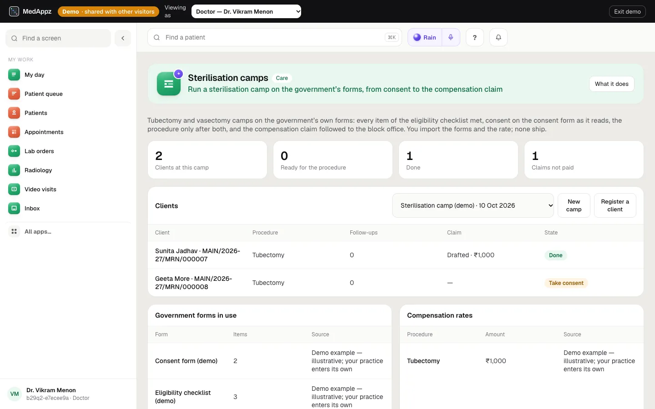655x409 pixels.
Task: Click the Demo shared with other visitors badge
Action: click(108, 11)
